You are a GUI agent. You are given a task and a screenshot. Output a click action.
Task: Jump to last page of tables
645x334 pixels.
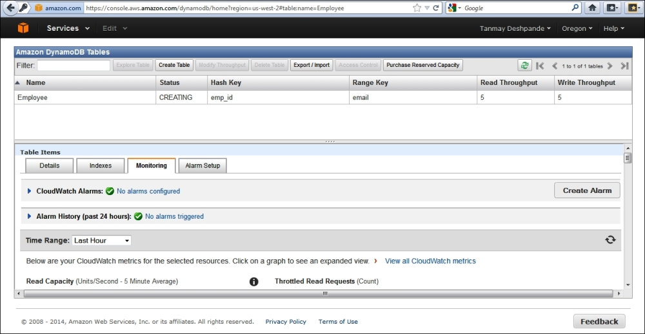[624, 66]
